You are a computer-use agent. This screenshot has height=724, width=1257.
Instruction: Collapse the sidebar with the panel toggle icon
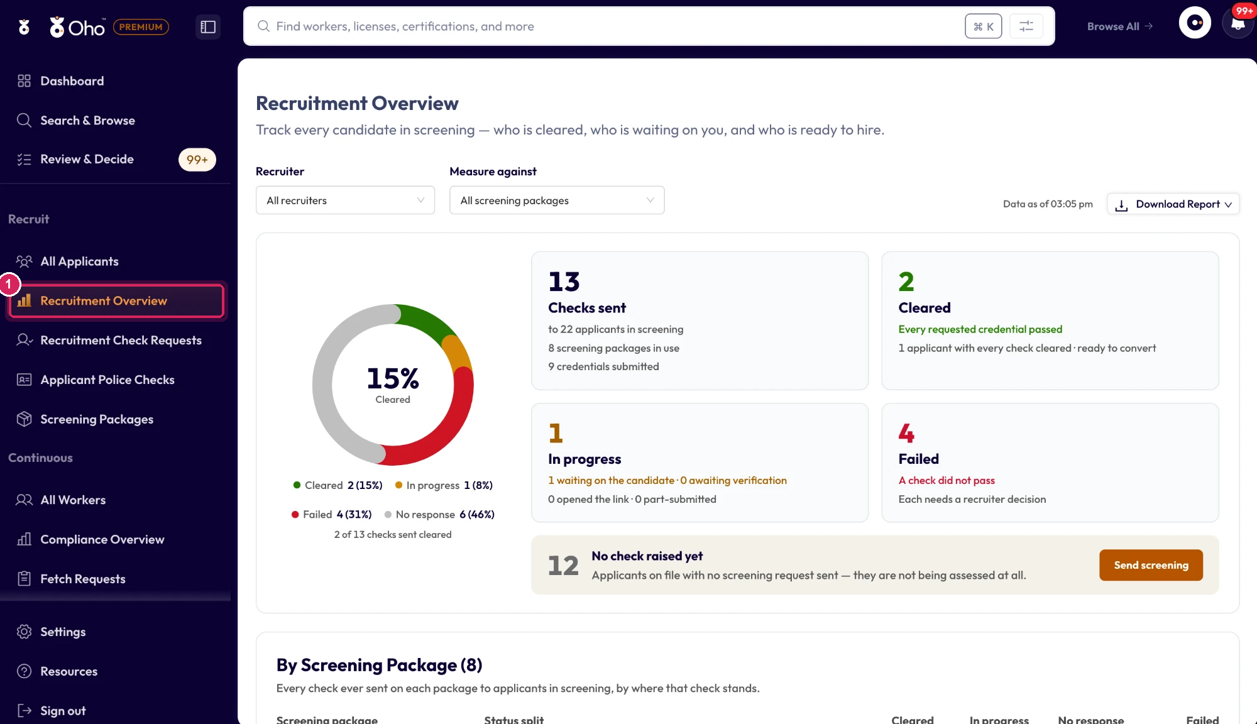click(x=208, y=27)
